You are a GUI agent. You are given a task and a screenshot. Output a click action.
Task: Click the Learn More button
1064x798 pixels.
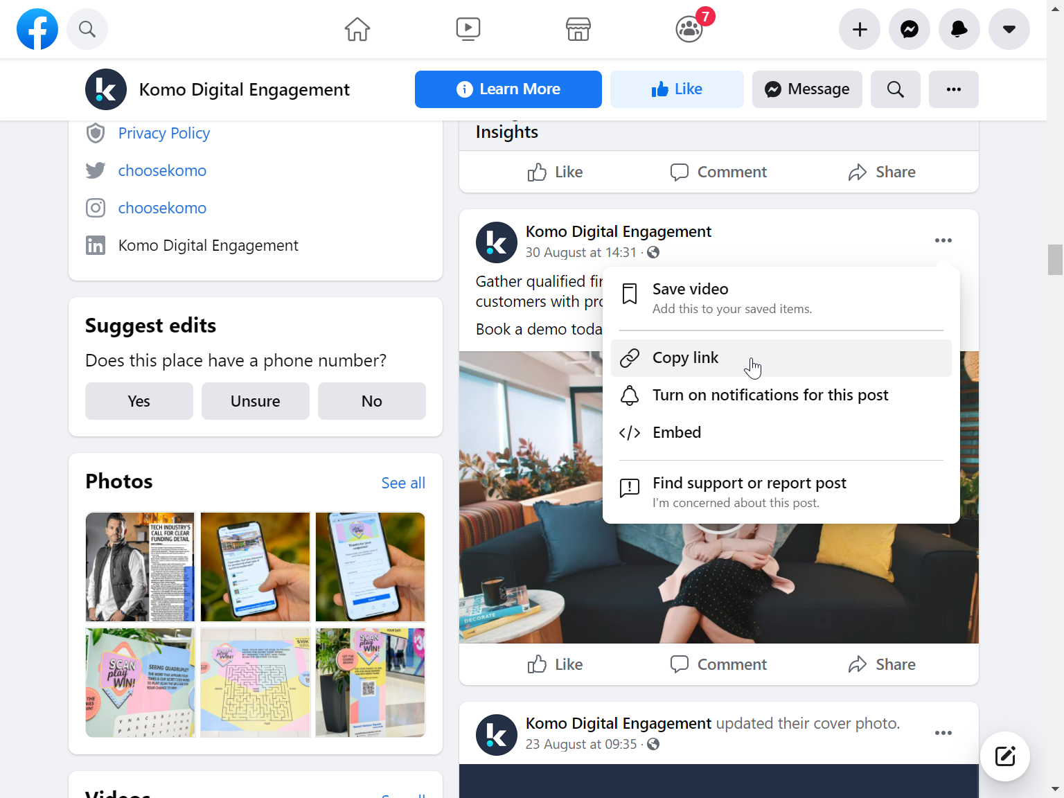(508, 89)
